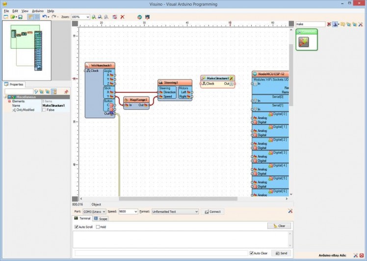367x261 pixels.
Task: Enable the Hold checkbox
Action: pyautogui.click(x=98, y=227)
